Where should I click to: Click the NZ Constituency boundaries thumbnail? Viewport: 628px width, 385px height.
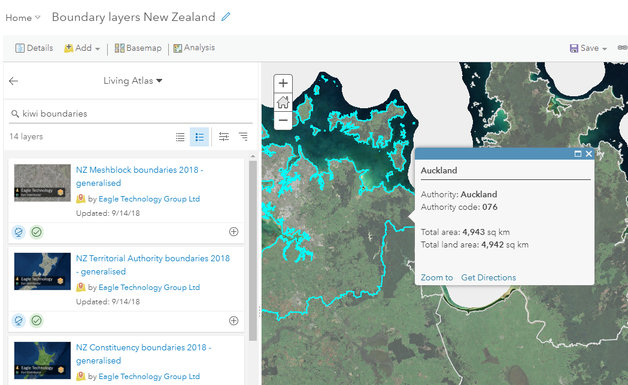(x=43, y=360)
